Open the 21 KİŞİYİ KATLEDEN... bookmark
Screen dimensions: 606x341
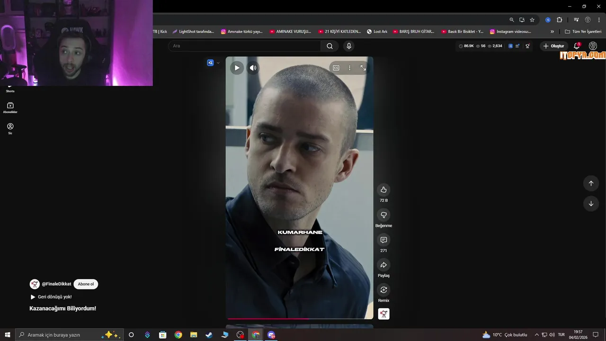[339, 32]
